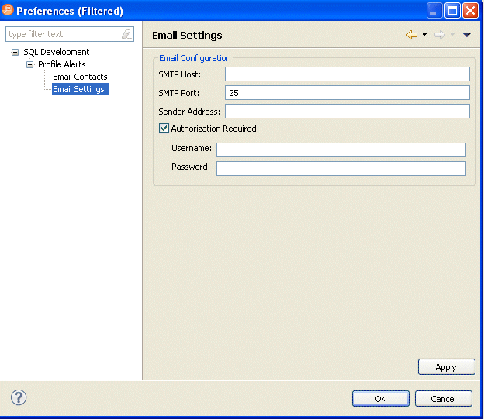The image size is (484, 419).
Task: Collapse the Profile Alerts tree node
Action: pos(29,65)
